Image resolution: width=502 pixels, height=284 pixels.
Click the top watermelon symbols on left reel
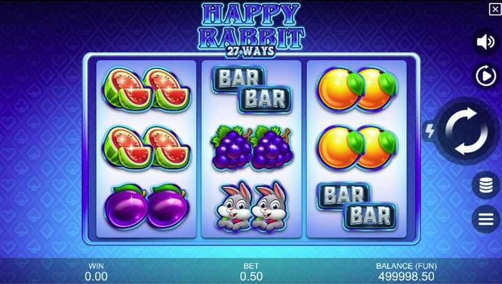pos(147,88)
